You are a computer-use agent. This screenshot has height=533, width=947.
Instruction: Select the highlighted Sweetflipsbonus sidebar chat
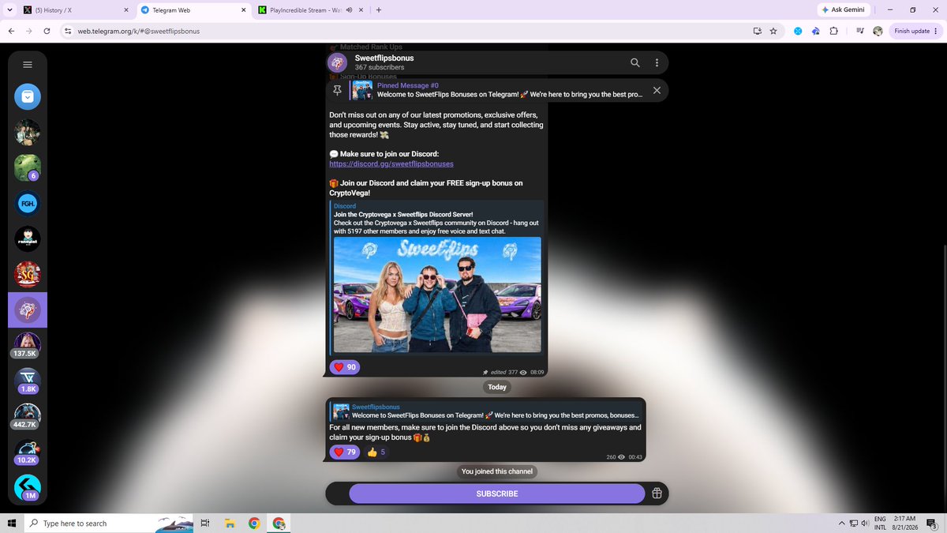(28, 310)
